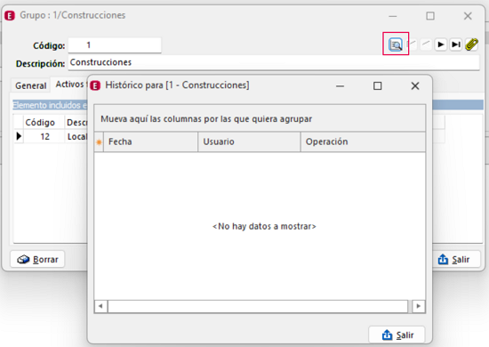Go to previous record arrow

[426, 44]
